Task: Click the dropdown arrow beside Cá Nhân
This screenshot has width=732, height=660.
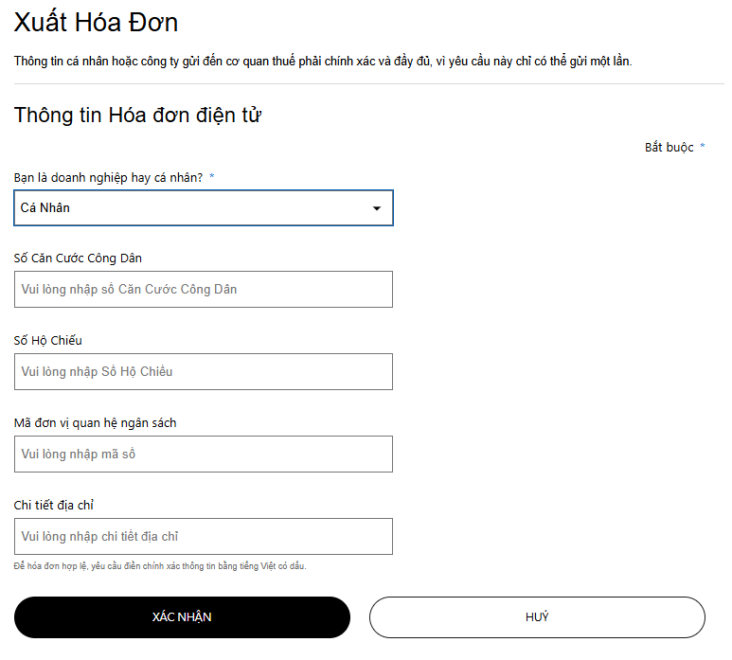Action: (x=377, y=208)
